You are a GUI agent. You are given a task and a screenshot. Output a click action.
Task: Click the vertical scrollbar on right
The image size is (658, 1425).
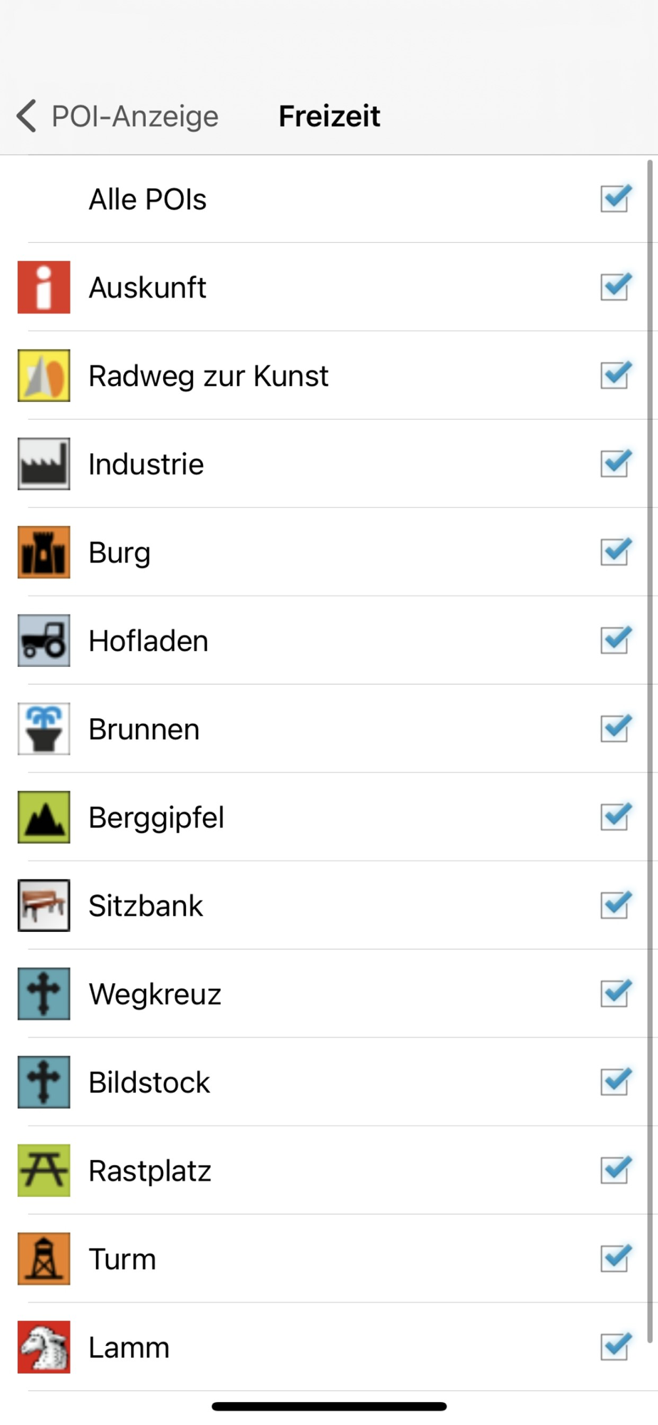point(649,752)
